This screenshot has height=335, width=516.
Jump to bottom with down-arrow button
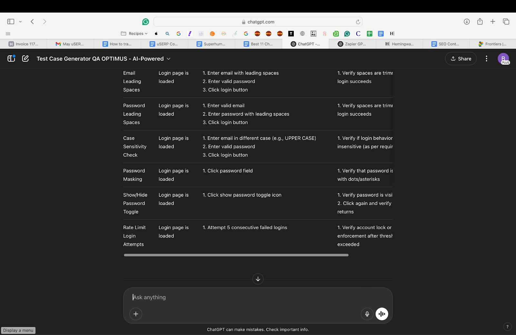[x=258, y=279]
